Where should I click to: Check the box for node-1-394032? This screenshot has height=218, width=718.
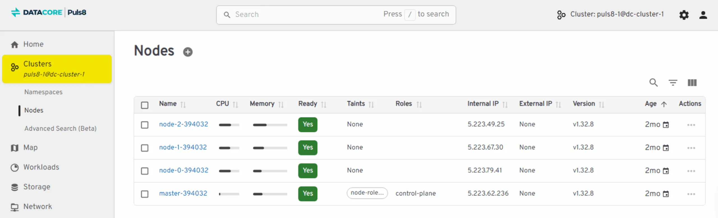click(145, 148)
